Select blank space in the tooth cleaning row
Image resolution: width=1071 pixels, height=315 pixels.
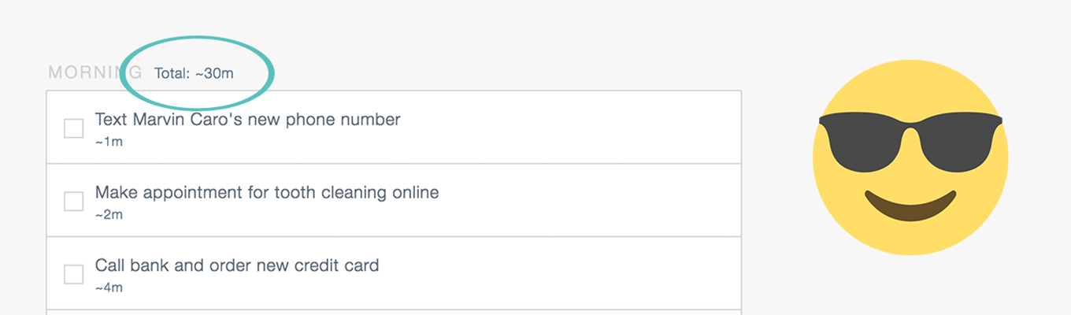(x=591, y=200)
